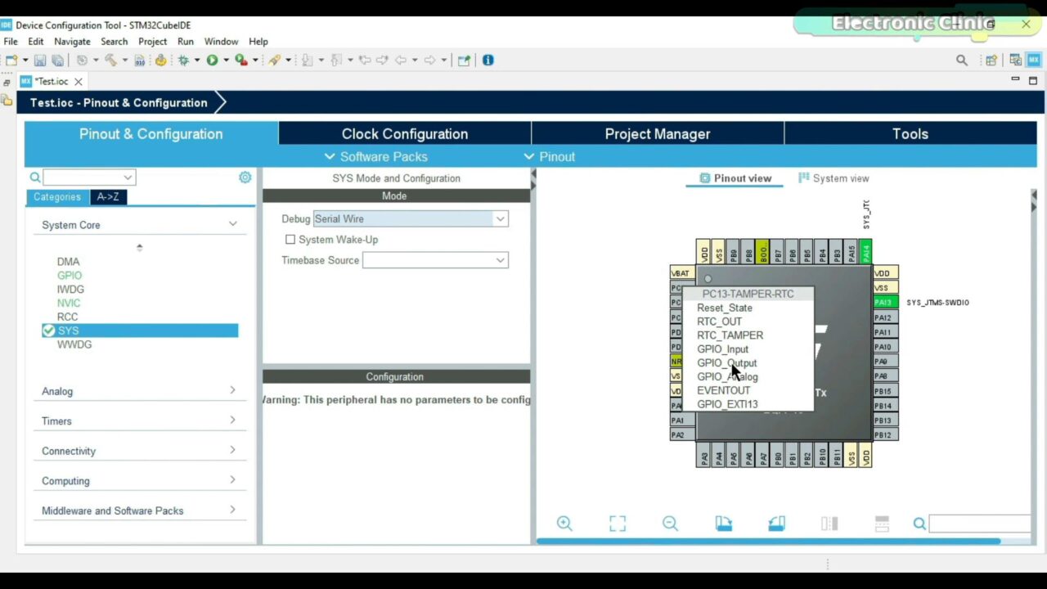
Task: Open the Window menu
Action: coord(221,41)
